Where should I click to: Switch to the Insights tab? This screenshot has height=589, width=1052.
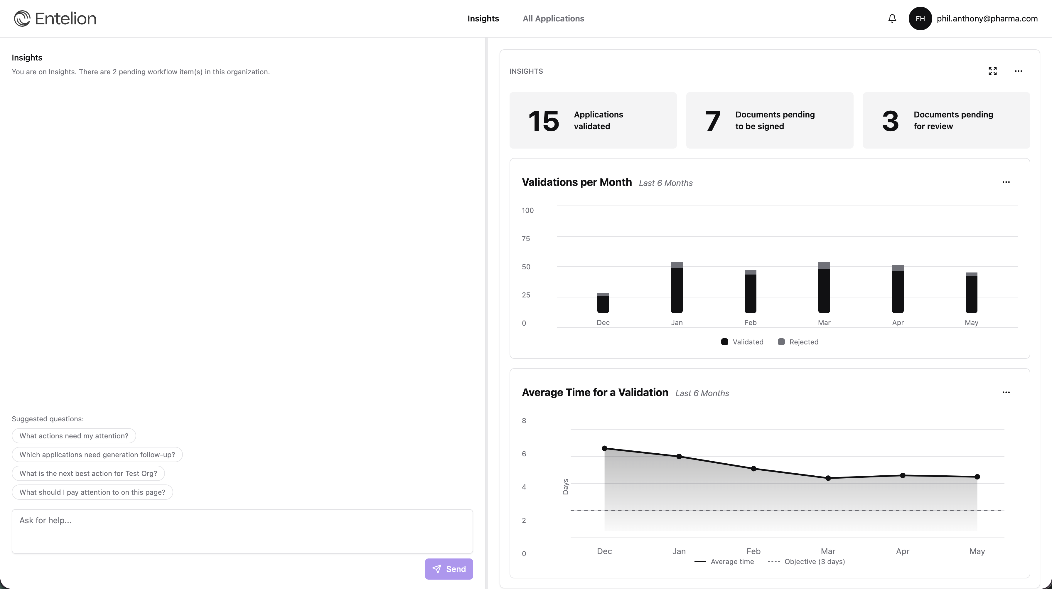coord(483,18)
